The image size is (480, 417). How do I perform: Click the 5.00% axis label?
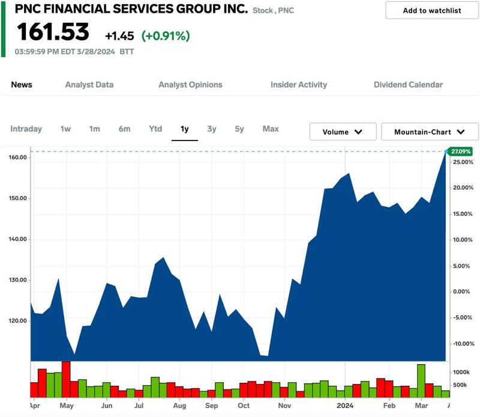461,266
